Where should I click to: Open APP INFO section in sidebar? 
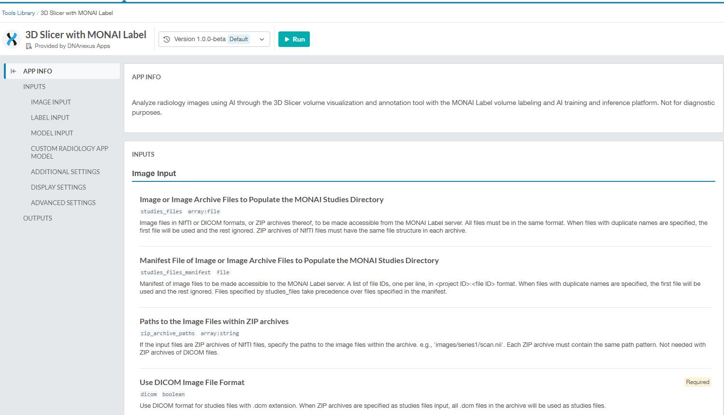tap(38, 71)
